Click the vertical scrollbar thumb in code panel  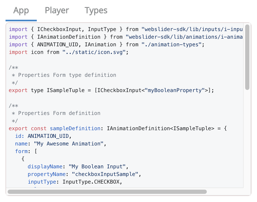point(247,57)
